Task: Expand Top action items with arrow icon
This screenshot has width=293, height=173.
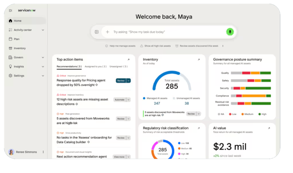Action: pos(128,60)
